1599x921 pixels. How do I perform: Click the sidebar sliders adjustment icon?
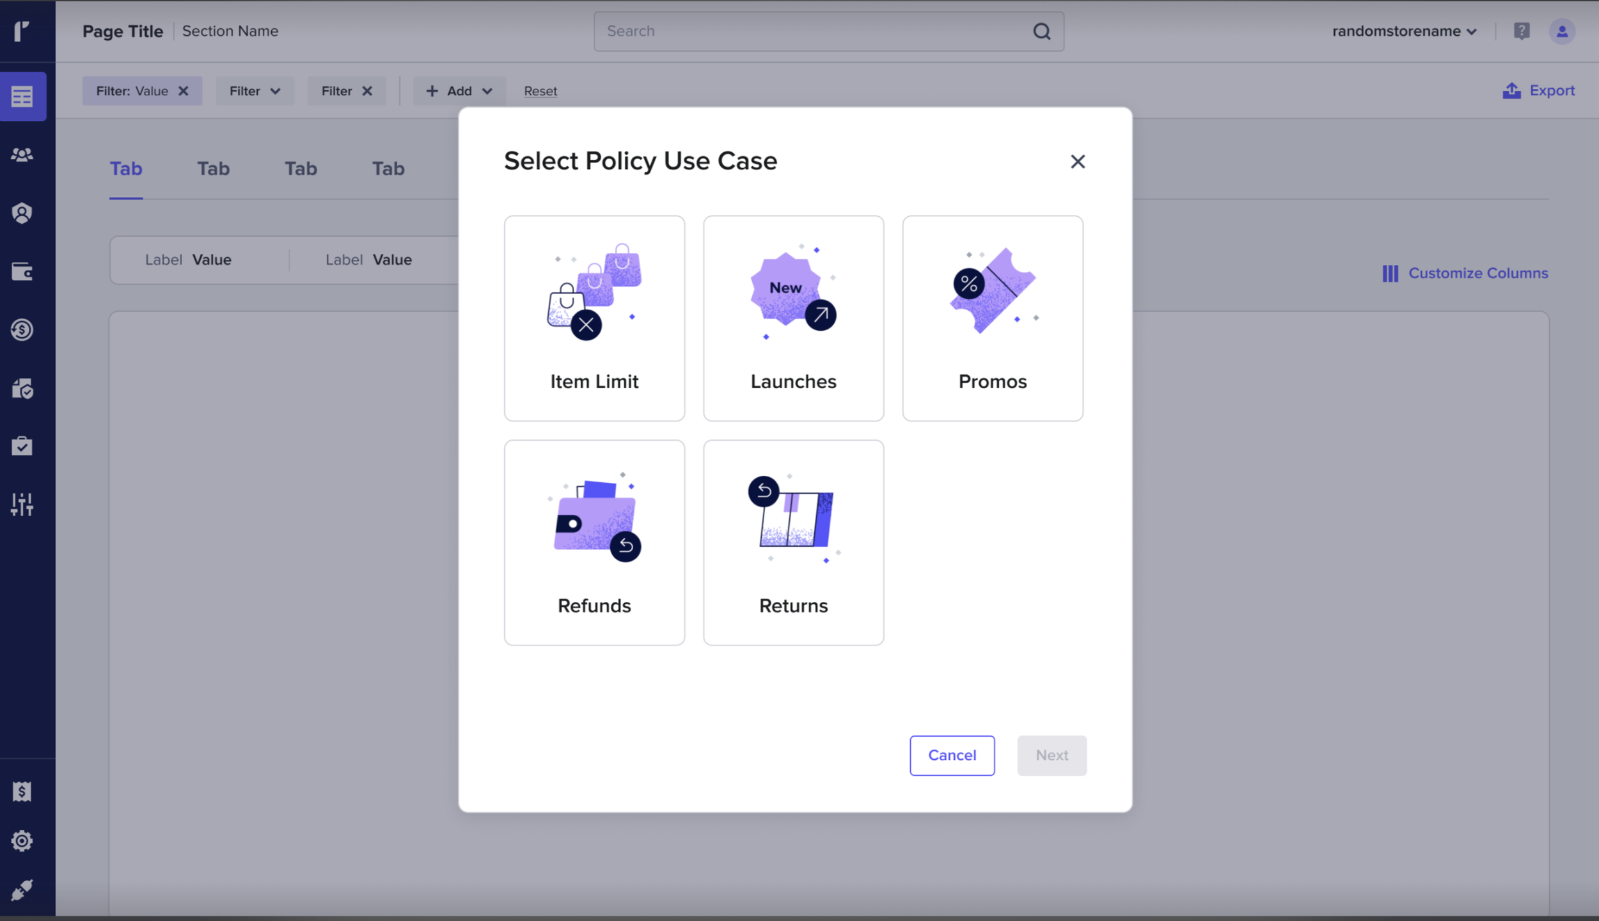tap(22, 505)
